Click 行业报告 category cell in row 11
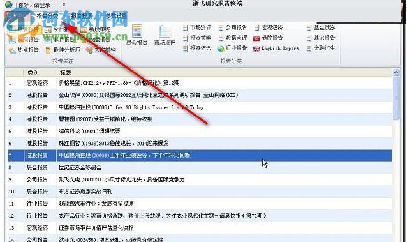Image resolution: width=407 pixels, height=242 pixels. (37, 204)
